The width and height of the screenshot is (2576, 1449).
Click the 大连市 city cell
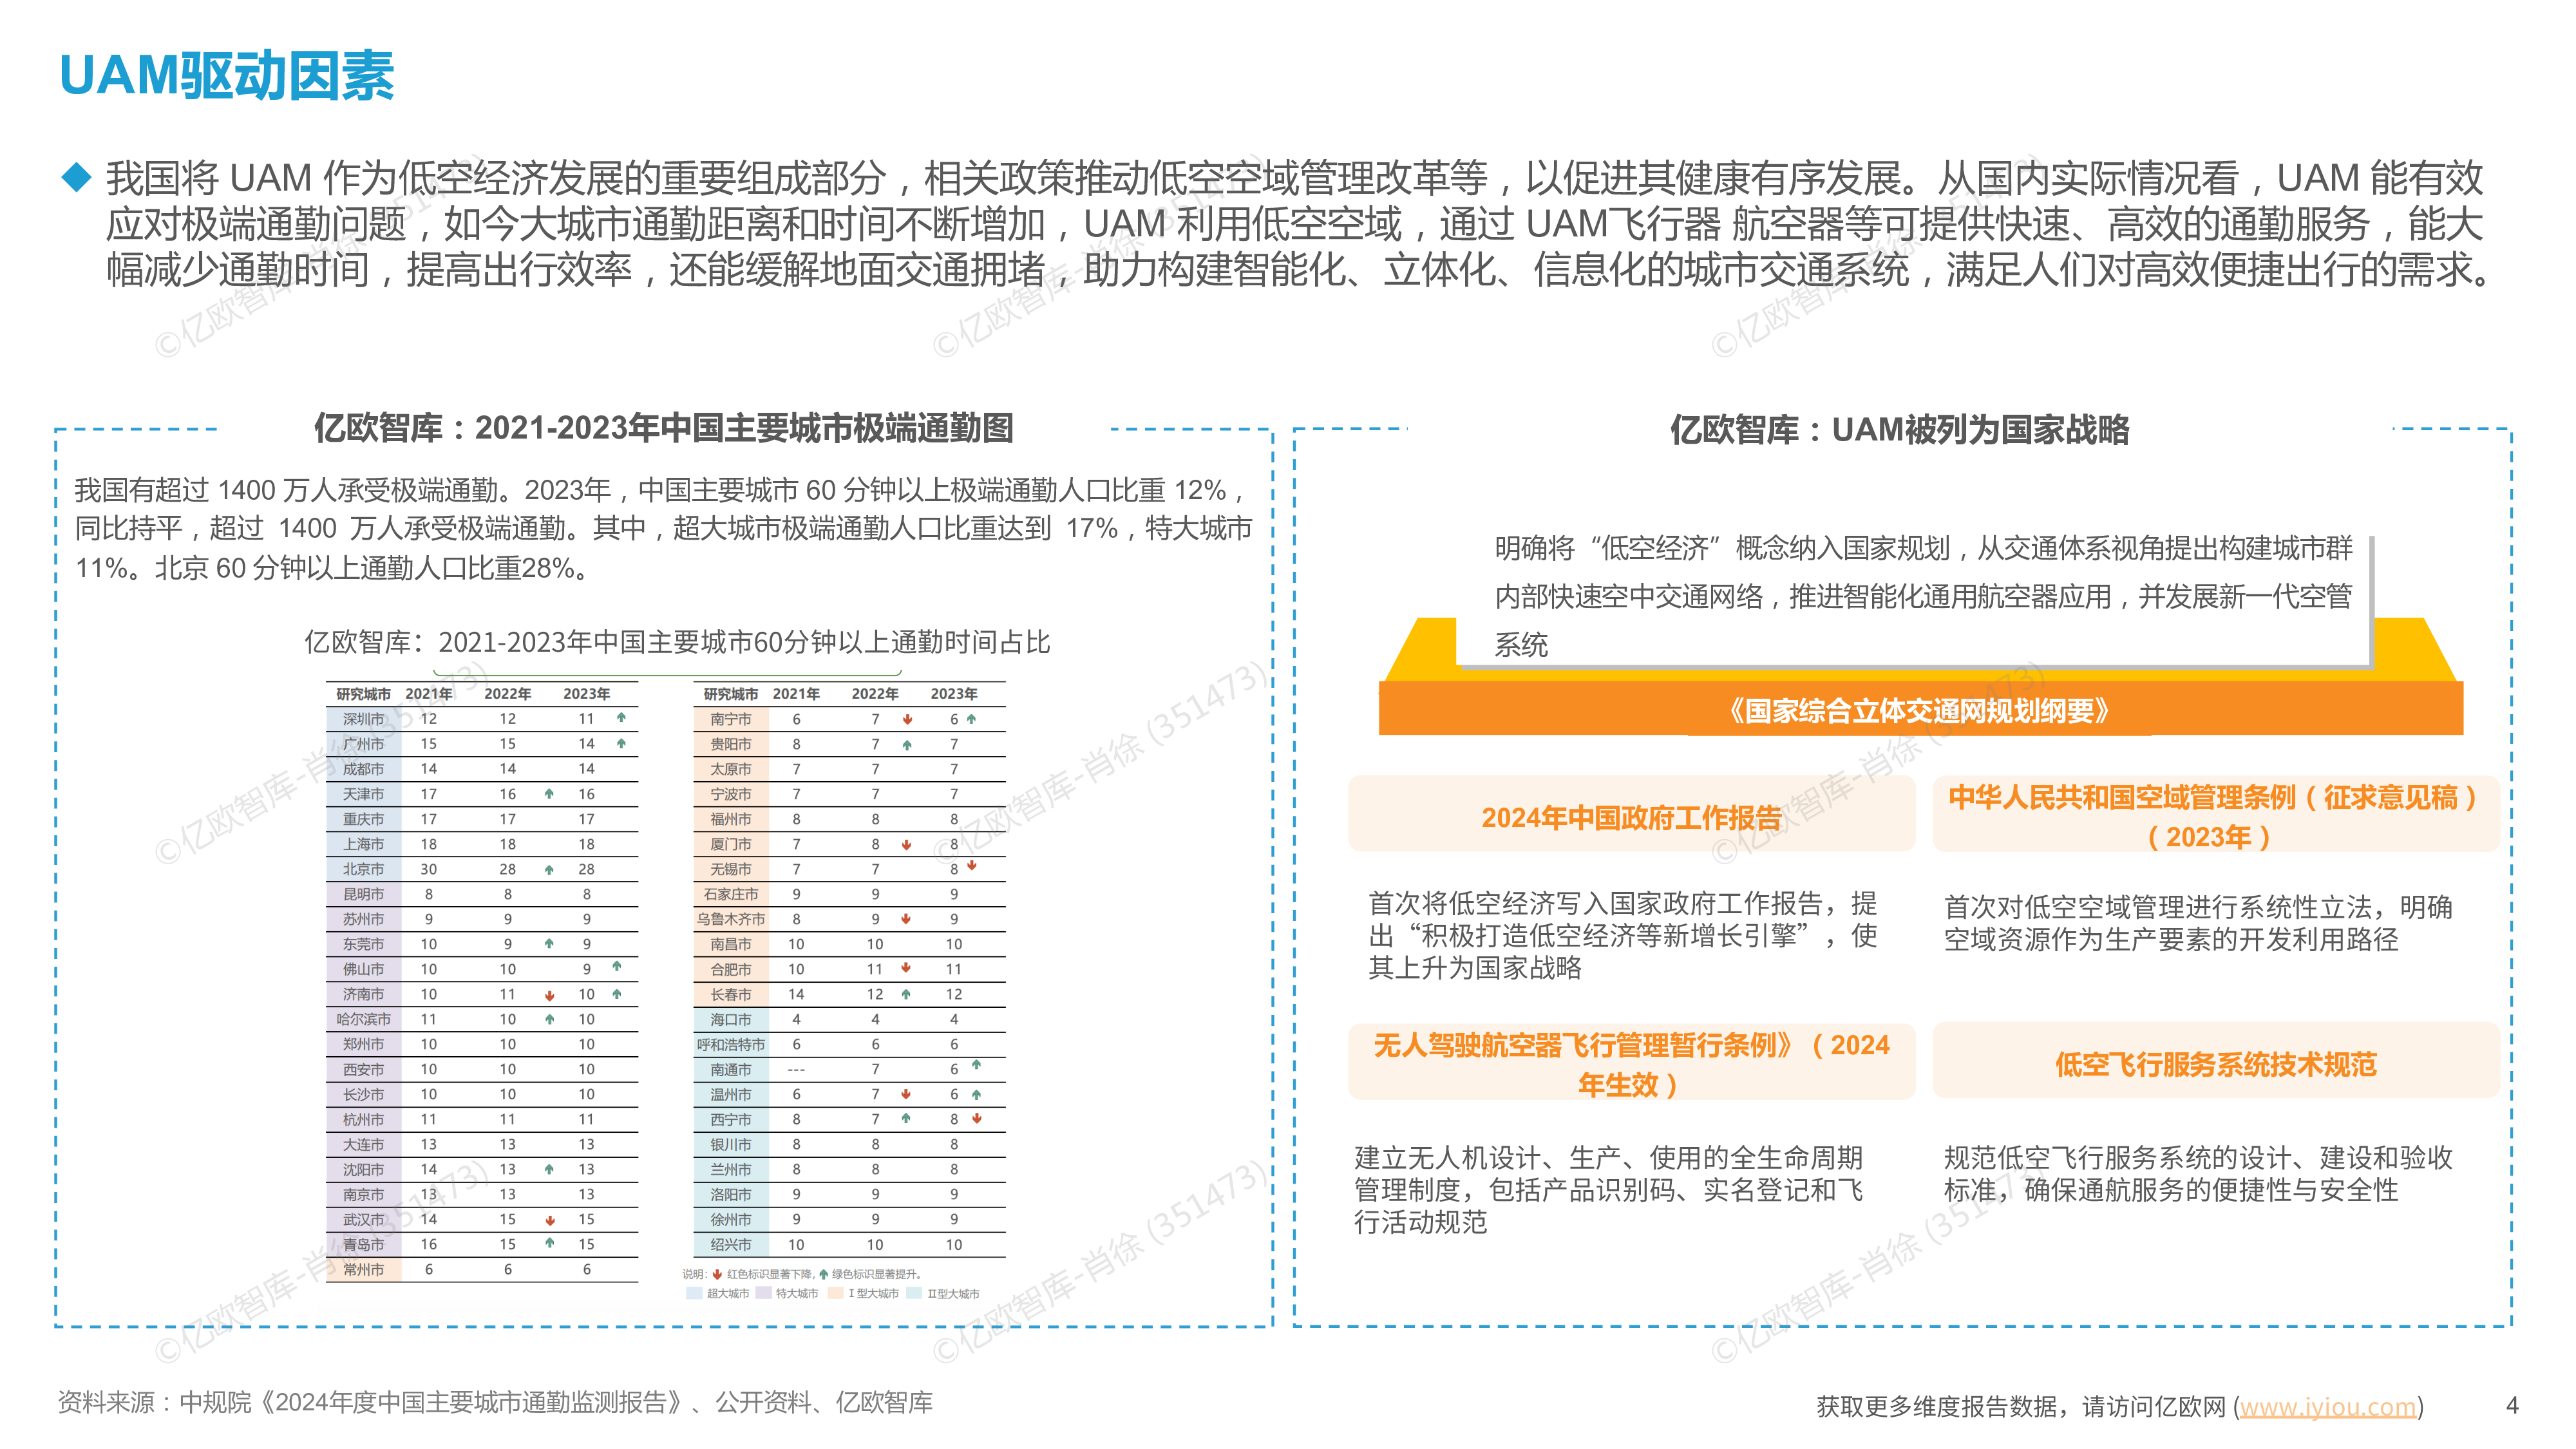click(363, 1144)
